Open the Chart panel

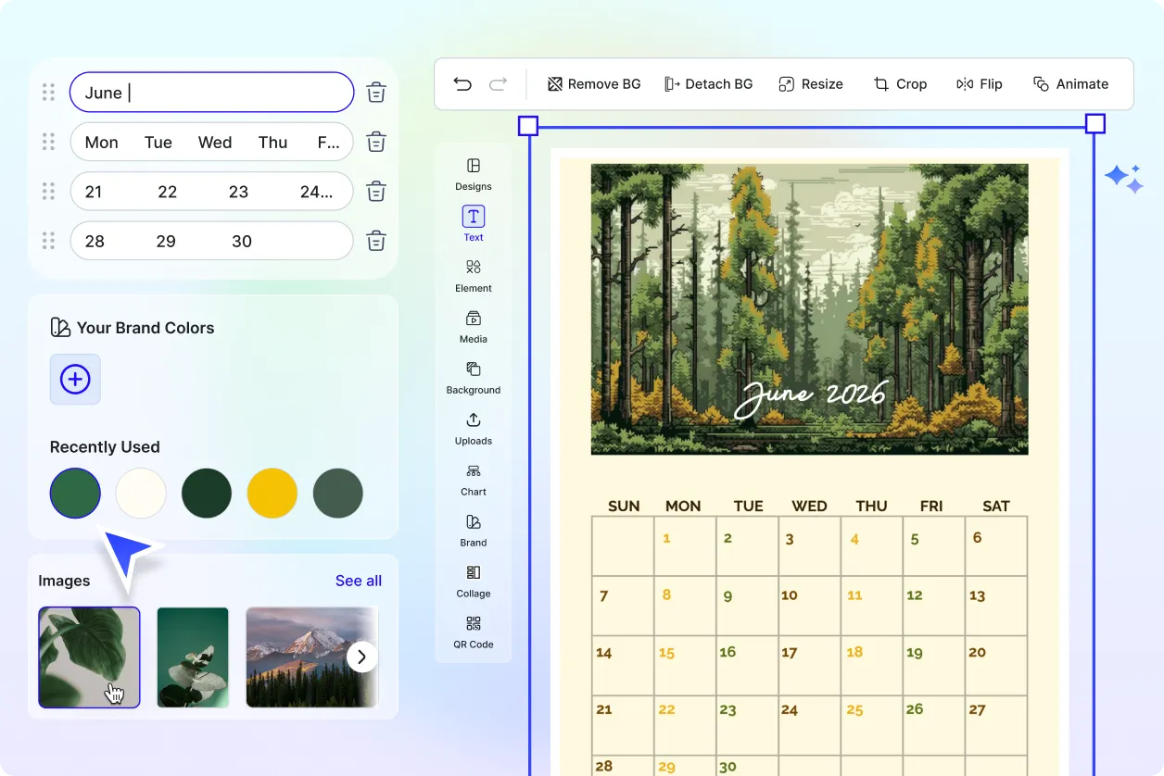[x=474, y=479]
